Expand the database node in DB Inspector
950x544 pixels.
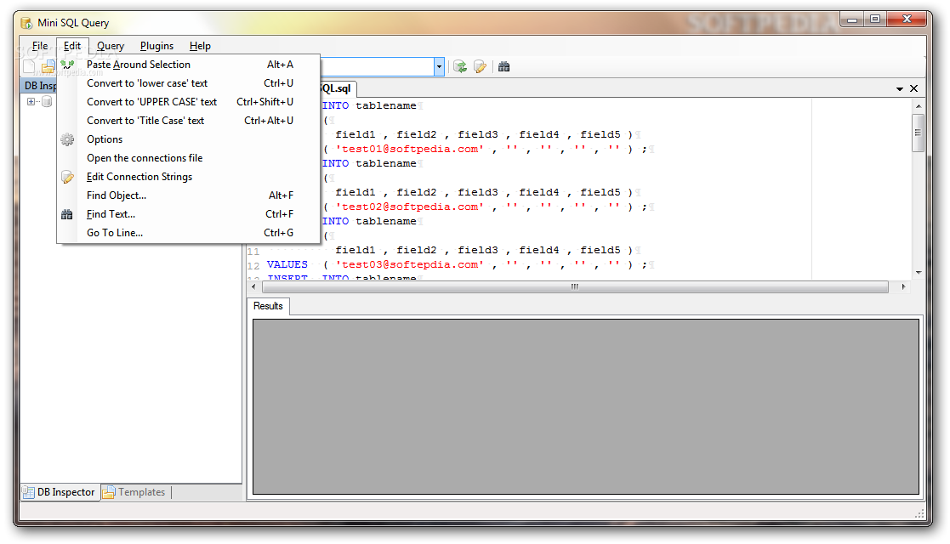pos(31,102)
